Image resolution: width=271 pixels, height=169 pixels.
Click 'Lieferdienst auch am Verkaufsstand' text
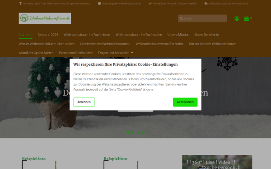(x=228, y=4)
